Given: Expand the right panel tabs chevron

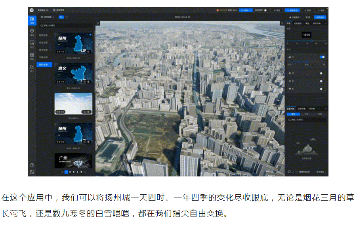Looking at the screenshot, I should 325,23.
